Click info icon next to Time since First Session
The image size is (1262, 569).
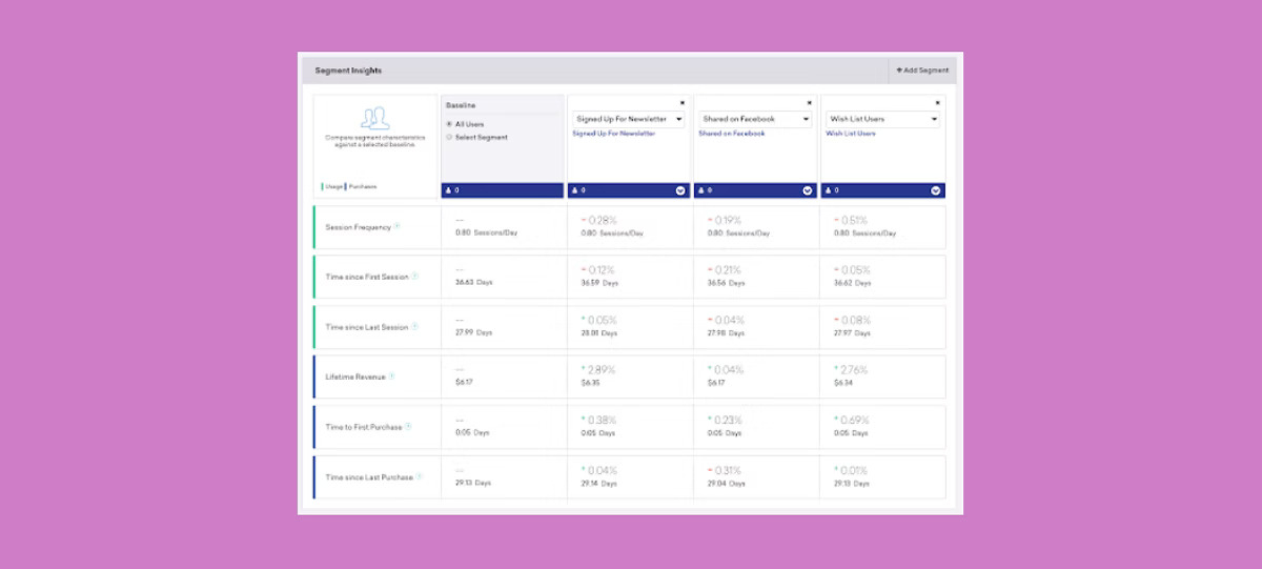[415, 276]
